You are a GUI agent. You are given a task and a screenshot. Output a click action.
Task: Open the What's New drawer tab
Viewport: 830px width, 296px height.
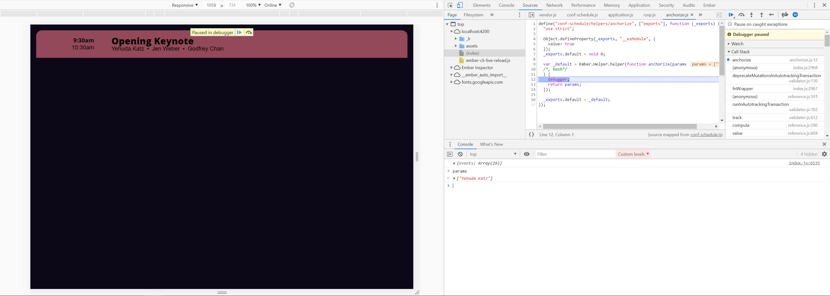point(491,144)
